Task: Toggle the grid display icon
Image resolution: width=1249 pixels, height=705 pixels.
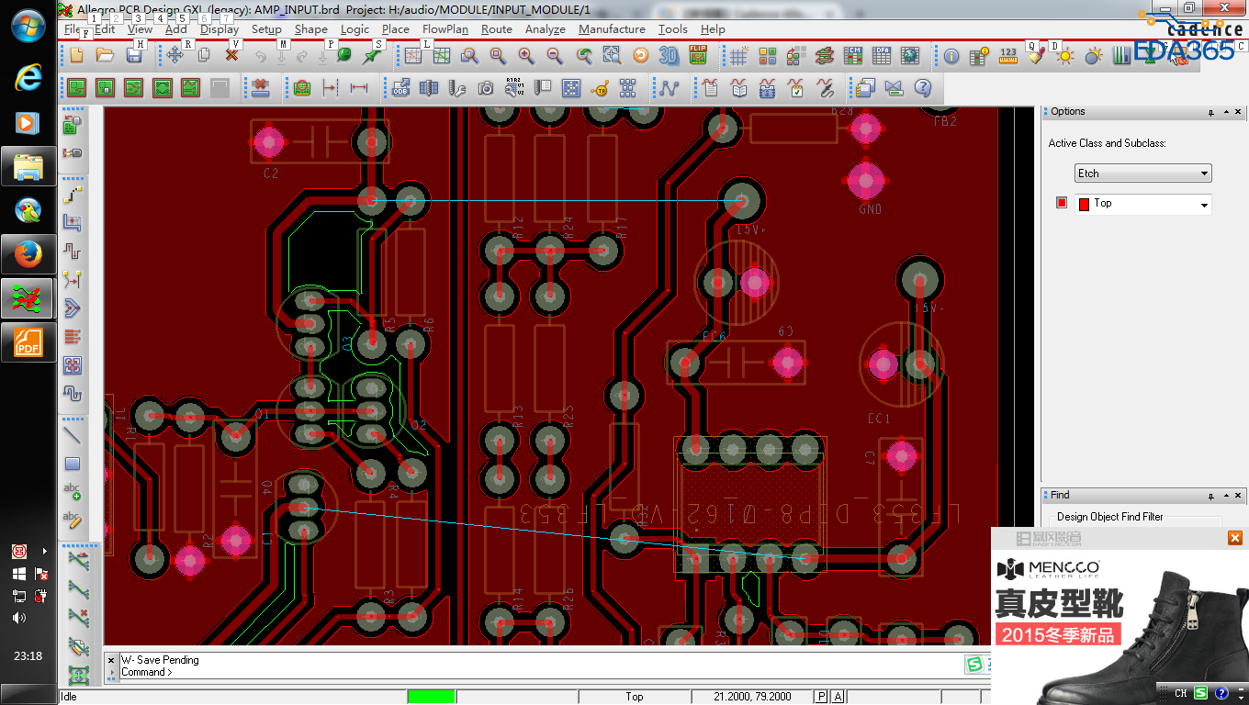Action: 738,56
